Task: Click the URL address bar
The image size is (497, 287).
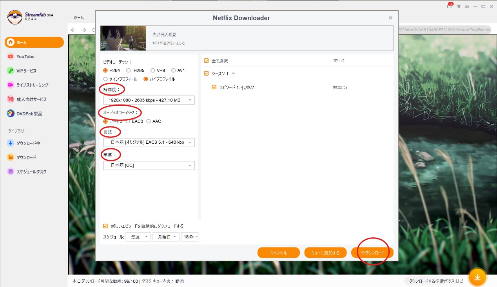Action: coord(444,30)
